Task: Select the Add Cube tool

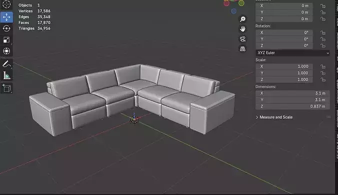Action: pos(6,88)
